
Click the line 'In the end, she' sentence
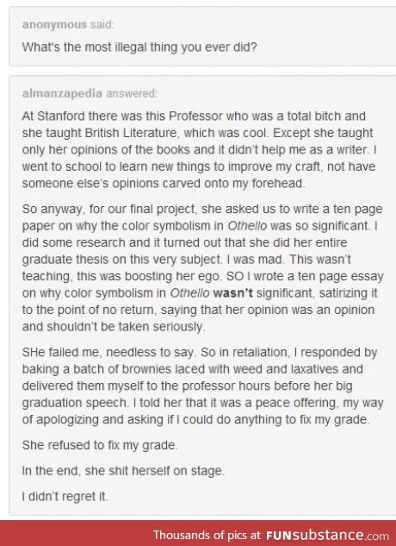(123, 471)
